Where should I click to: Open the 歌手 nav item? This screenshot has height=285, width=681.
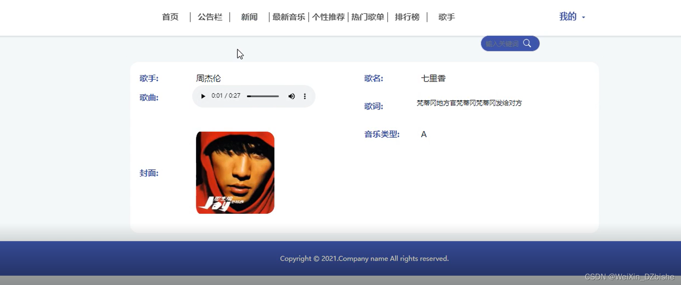[x=446, y=17]
